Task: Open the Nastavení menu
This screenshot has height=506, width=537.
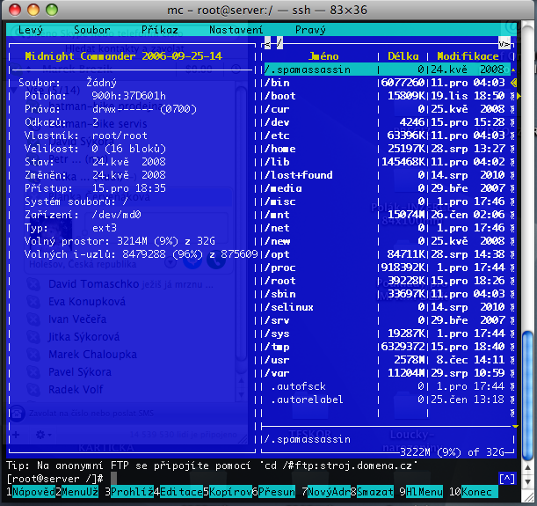Action: [236, 29]
